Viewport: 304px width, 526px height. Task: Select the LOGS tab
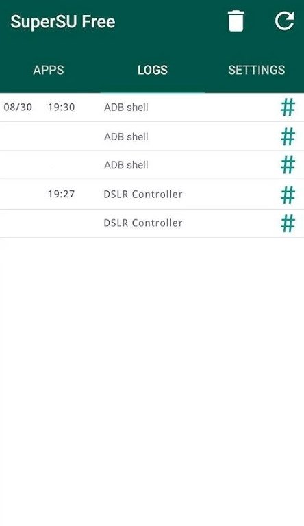click(x=152, y=70)
